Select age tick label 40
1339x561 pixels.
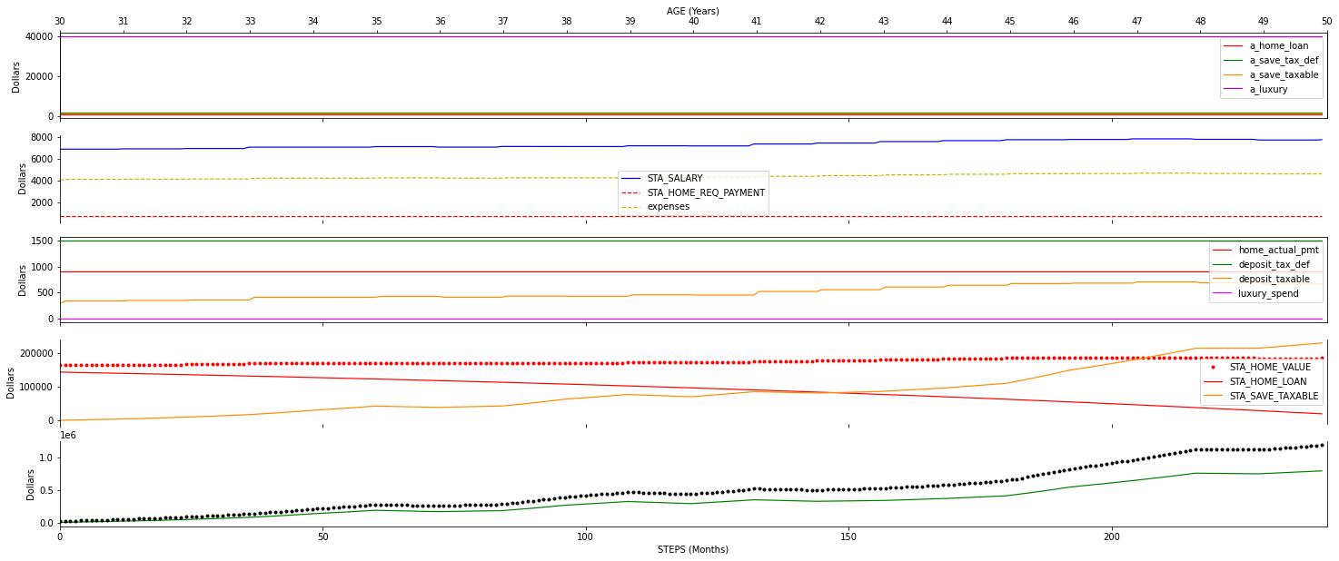point(694,22)
